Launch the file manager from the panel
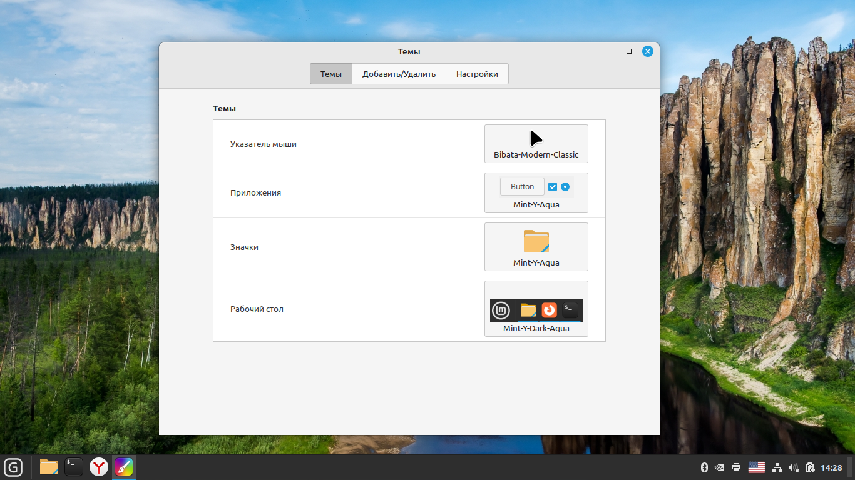Screen dimensions: 855x480 coord(49,467)
